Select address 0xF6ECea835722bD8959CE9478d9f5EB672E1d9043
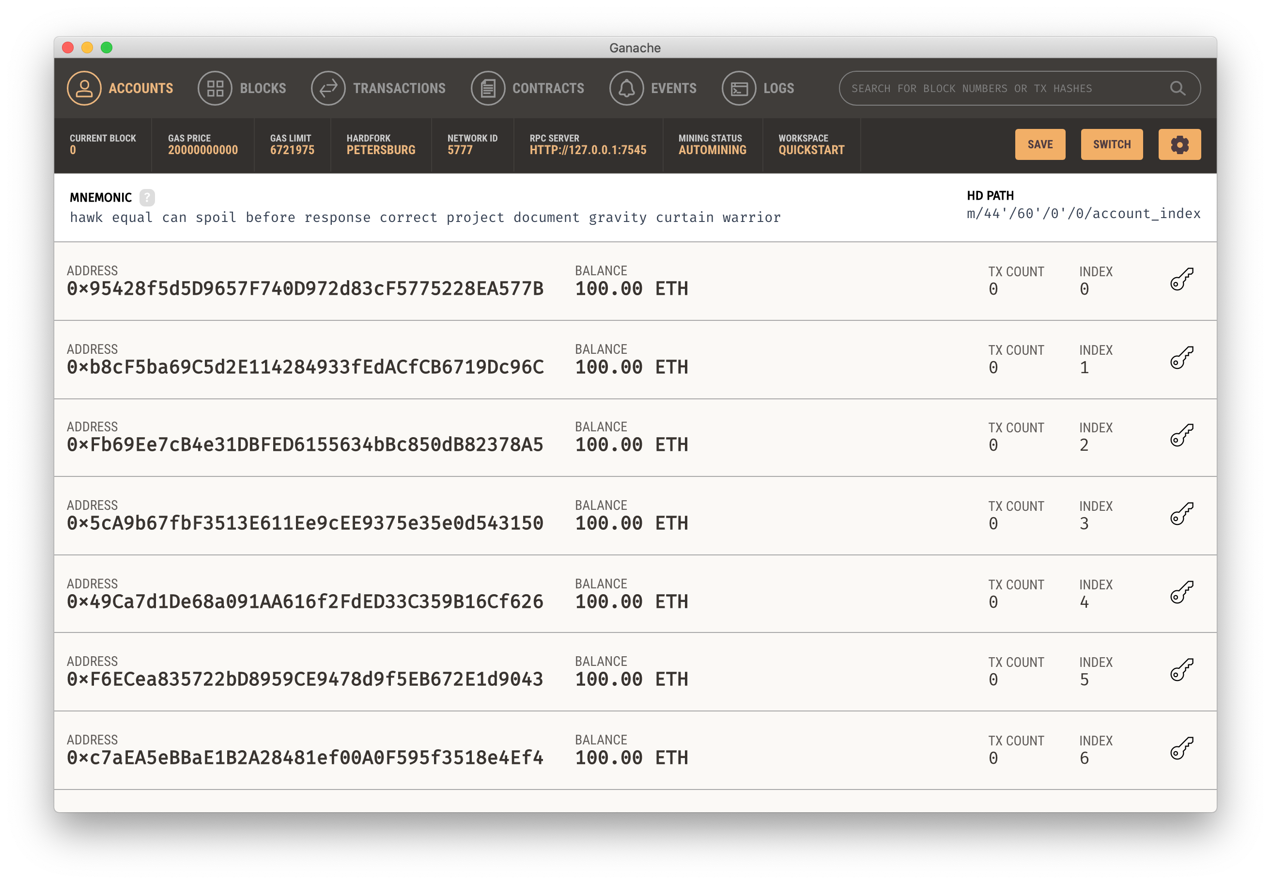Viewport: 1271px width, 884px height. tap(305, 680)
